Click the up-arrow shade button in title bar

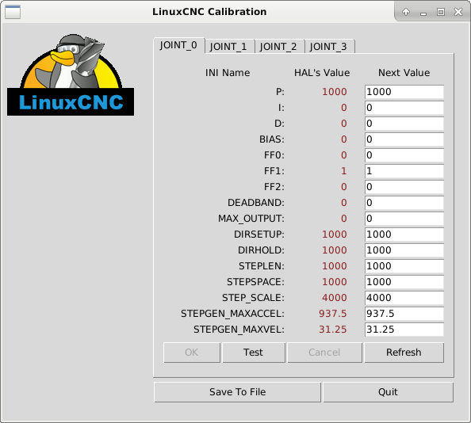pos(406,12)
